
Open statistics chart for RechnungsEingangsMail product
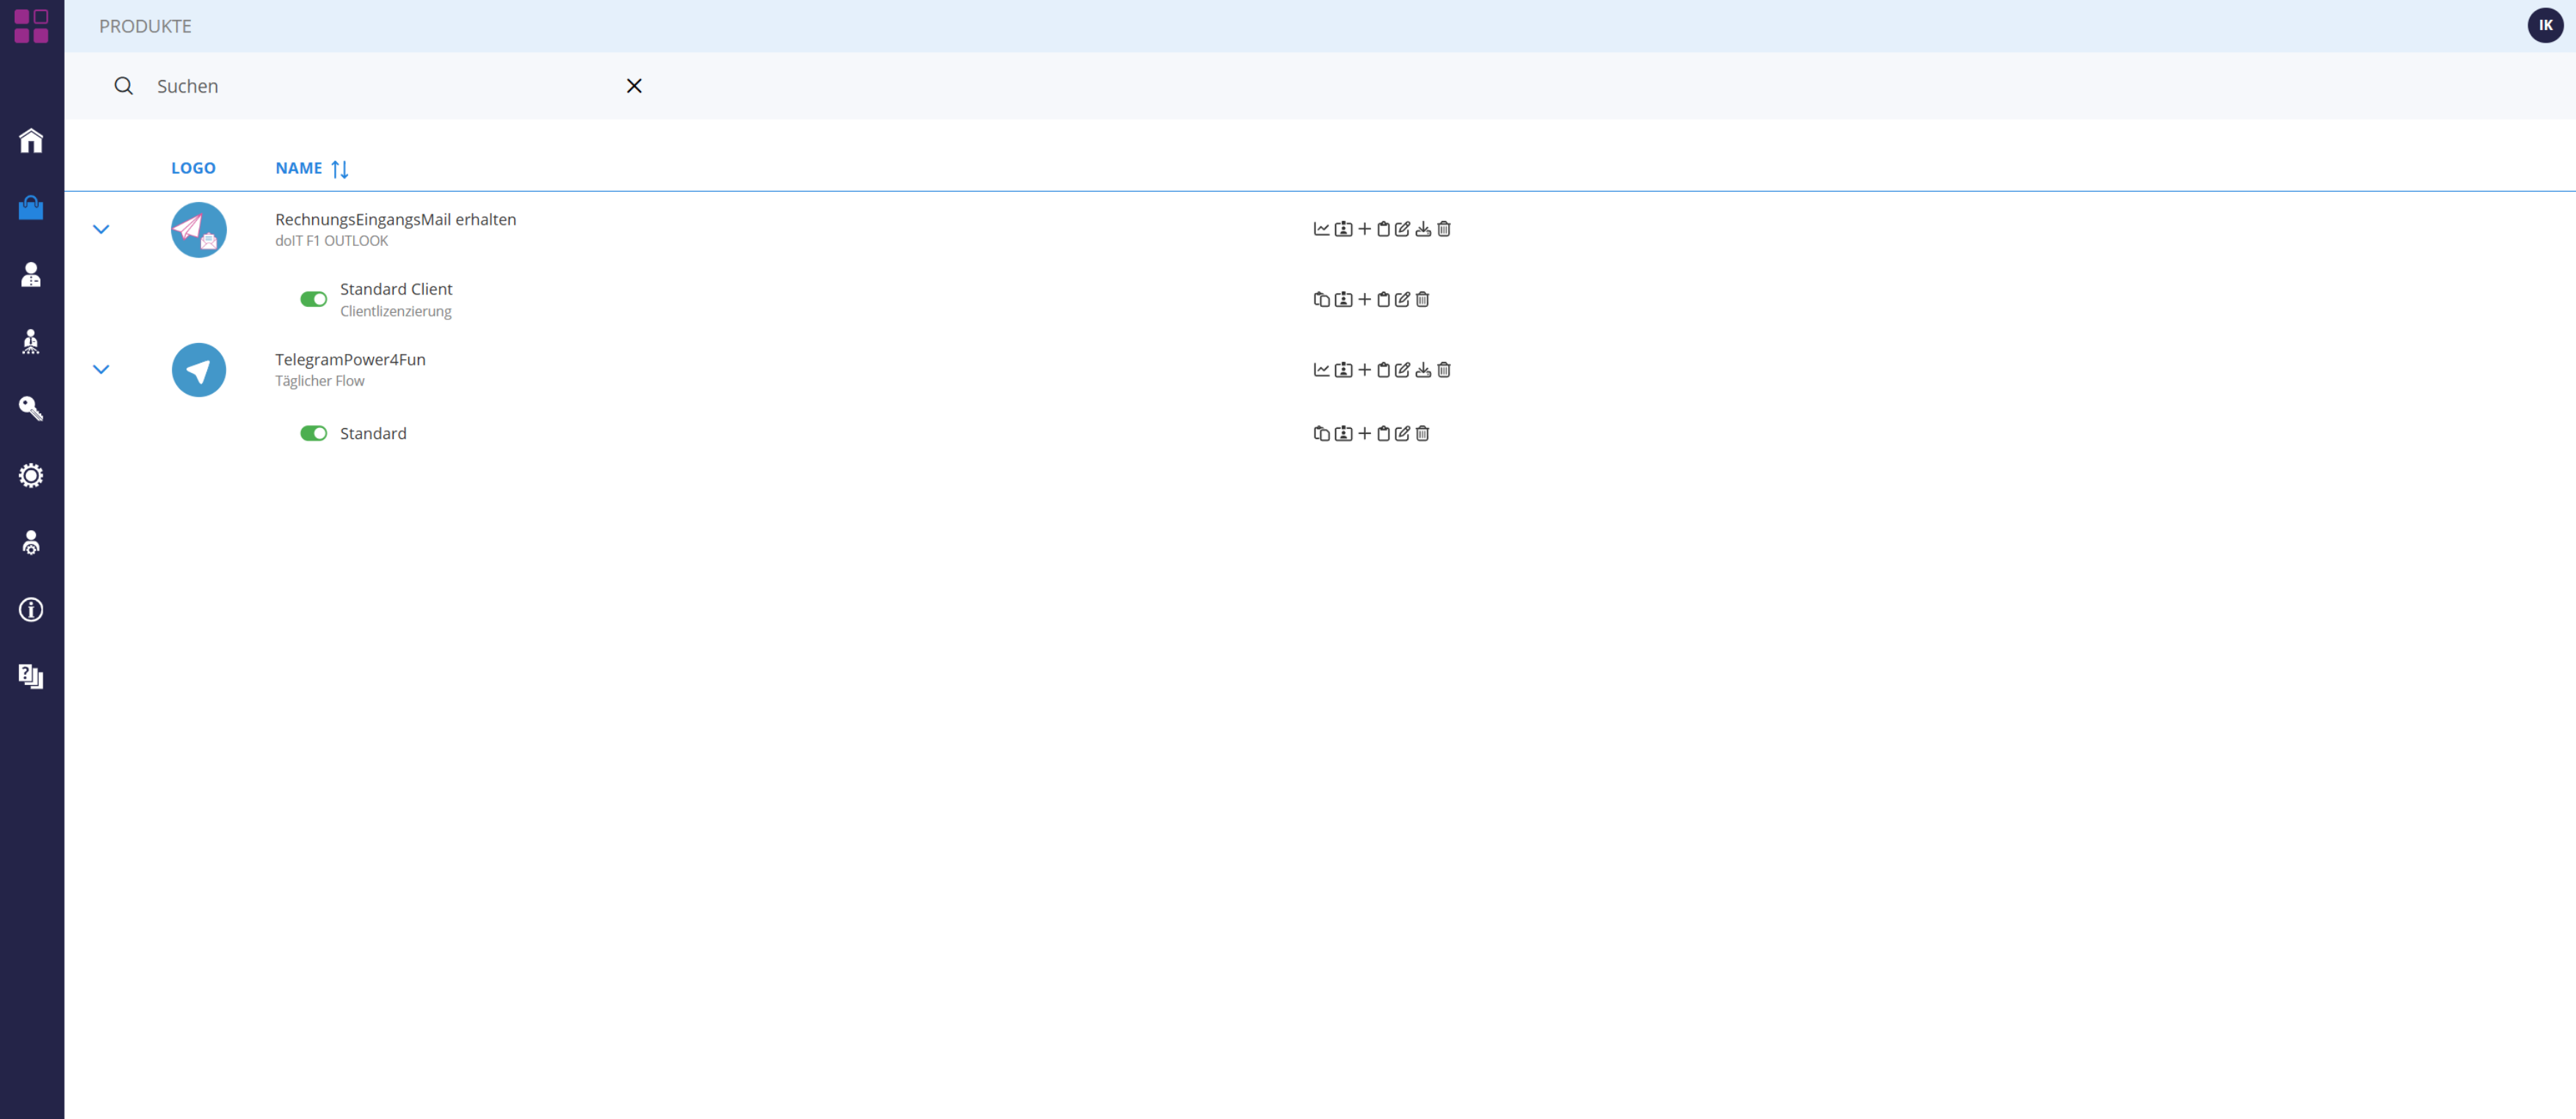point(1321,229)
